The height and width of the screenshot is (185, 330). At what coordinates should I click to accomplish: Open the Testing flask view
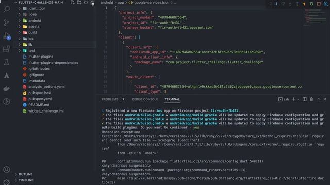(x=7, y=62)
